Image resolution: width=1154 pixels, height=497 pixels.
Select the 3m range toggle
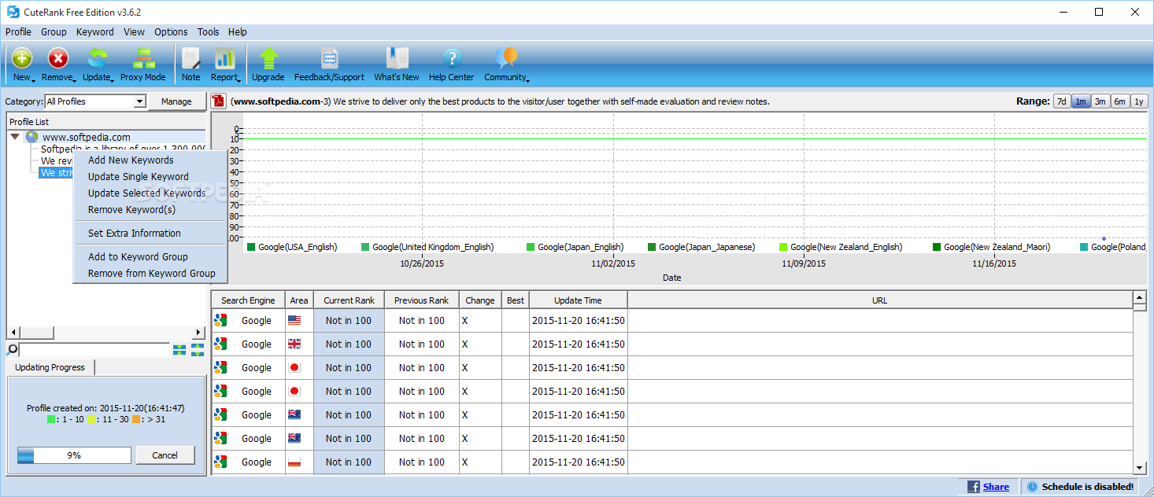[1100, 101]
